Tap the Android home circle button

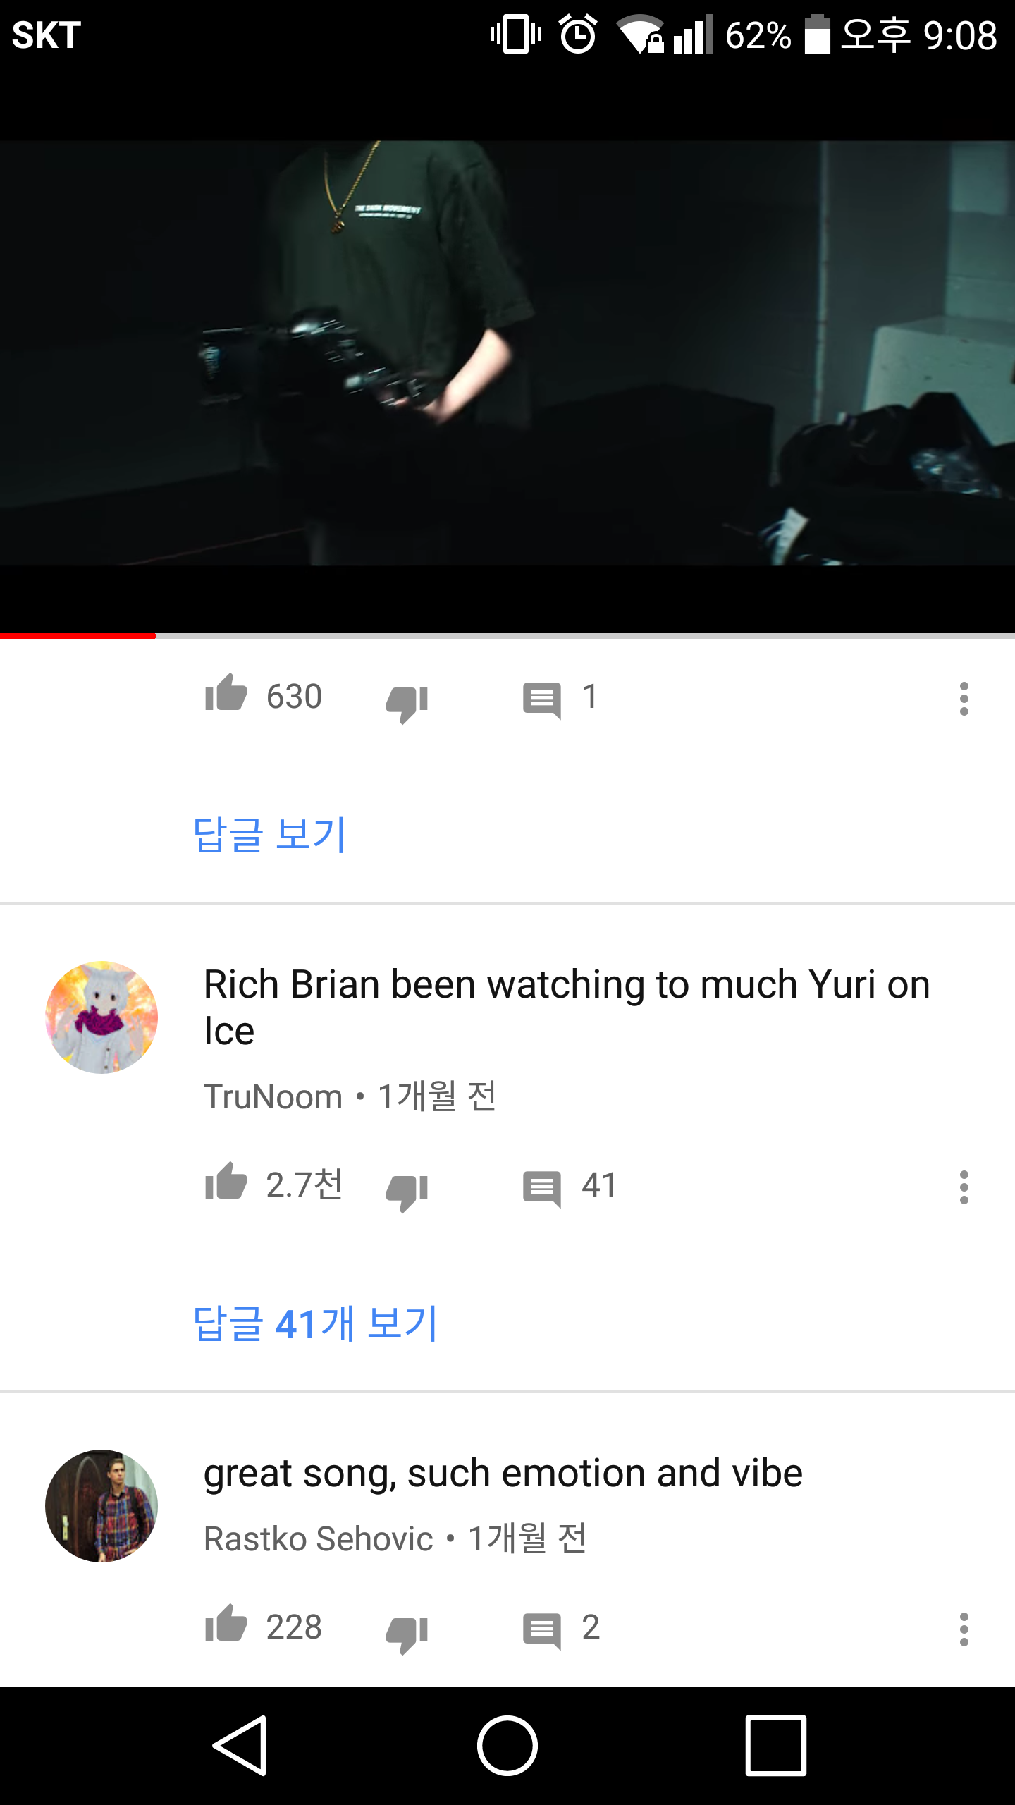point(508,1746)
